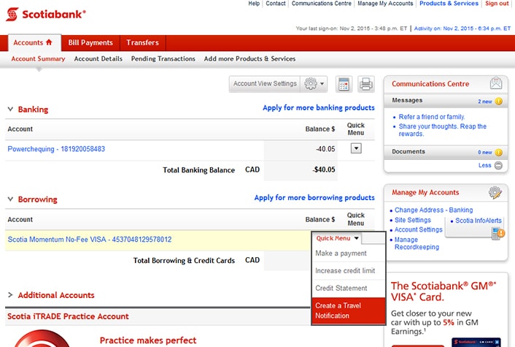This screenshot has width=515, height=347.
Task: Click the Scotia InfoAlerts phone icon
Action: coord(499,233)
